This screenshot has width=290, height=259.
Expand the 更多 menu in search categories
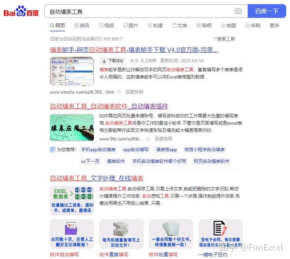pos(275,25)
